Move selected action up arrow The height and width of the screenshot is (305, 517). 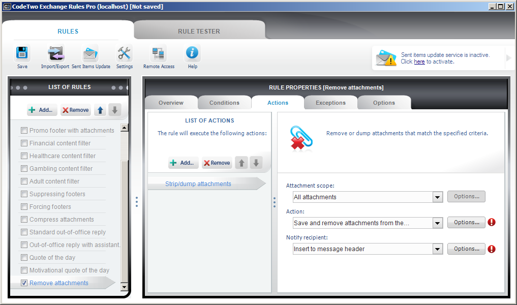[241, 163]
